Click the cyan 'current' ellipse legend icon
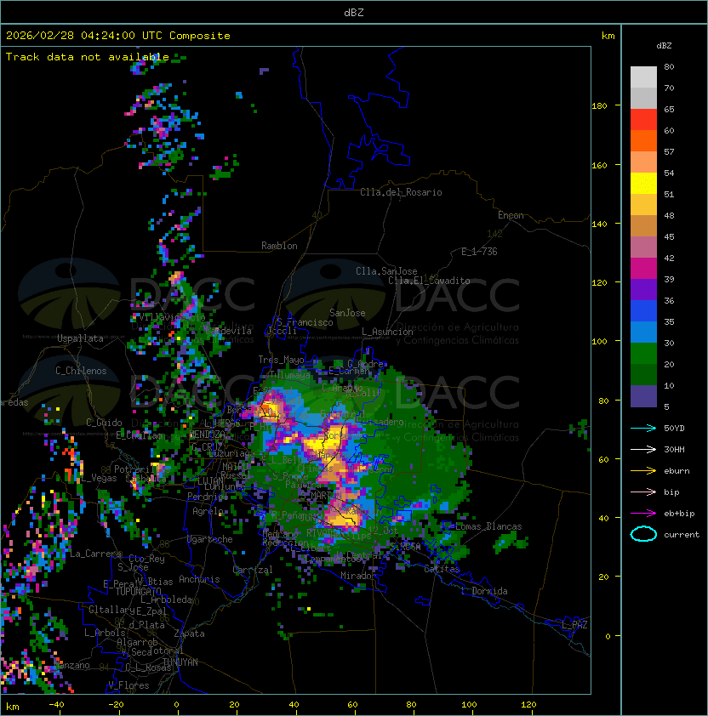This screenshot has width=708, height=716. 643,534
